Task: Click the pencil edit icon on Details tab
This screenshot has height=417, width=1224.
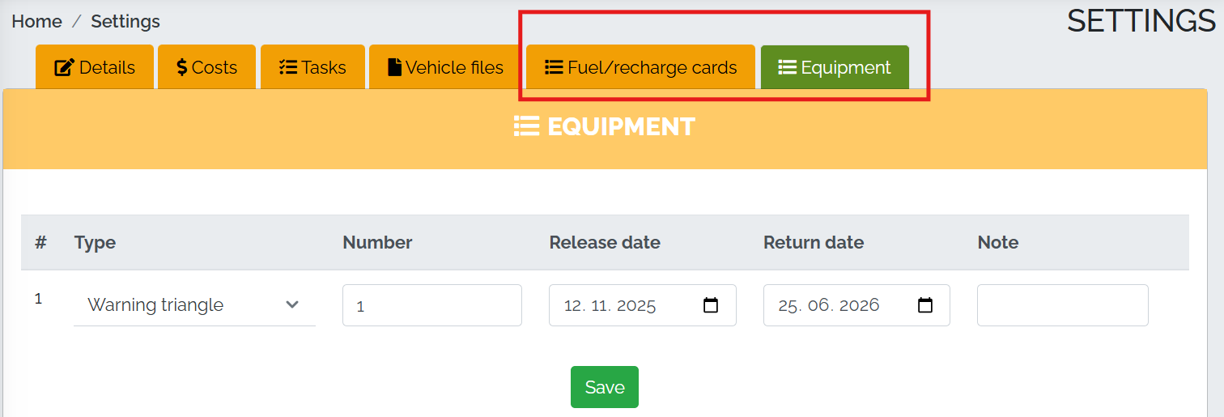Action: pyautogui.click(x=64, y=68)
